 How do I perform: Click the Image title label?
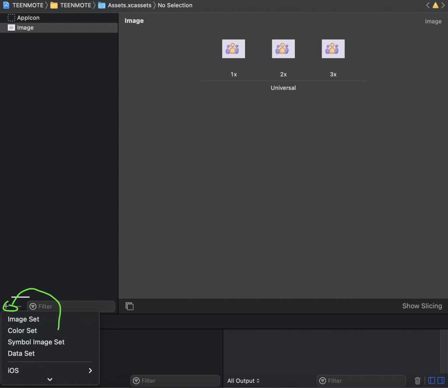(134, 21)
